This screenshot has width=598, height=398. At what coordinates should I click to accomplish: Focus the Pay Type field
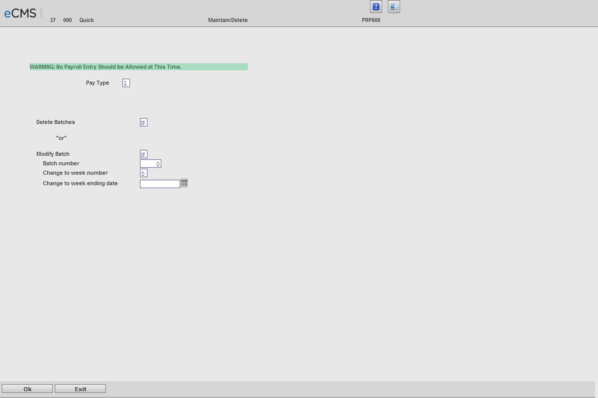tap(126, 83)
